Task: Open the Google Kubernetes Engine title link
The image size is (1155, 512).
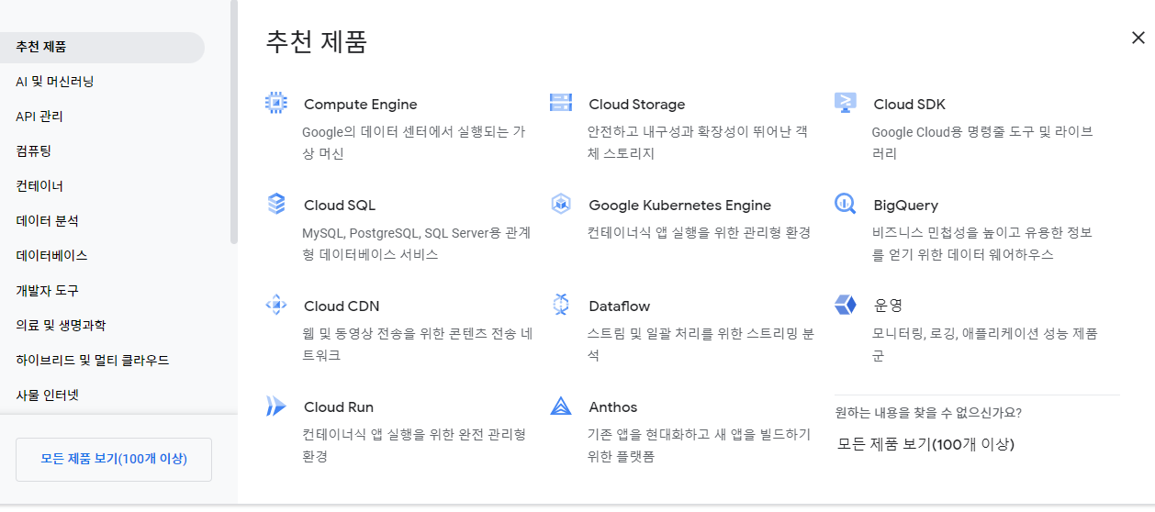Action: click(680, 206)
